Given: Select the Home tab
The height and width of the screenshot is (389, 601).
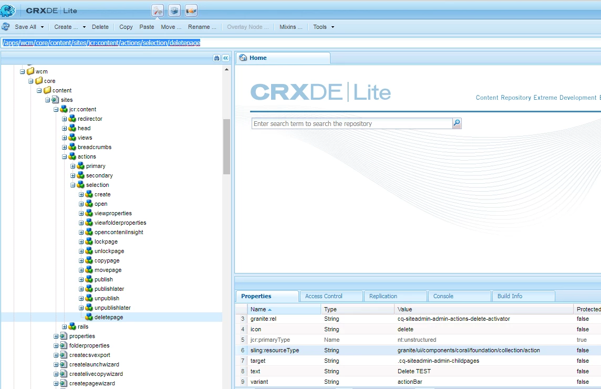Looking at the screenshot, I should pos(283,58).
